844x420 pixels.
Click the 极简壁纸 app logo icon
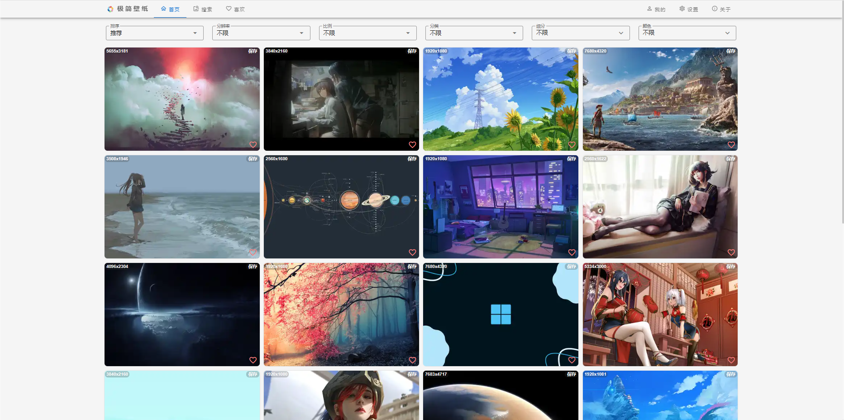pos(110,9)
